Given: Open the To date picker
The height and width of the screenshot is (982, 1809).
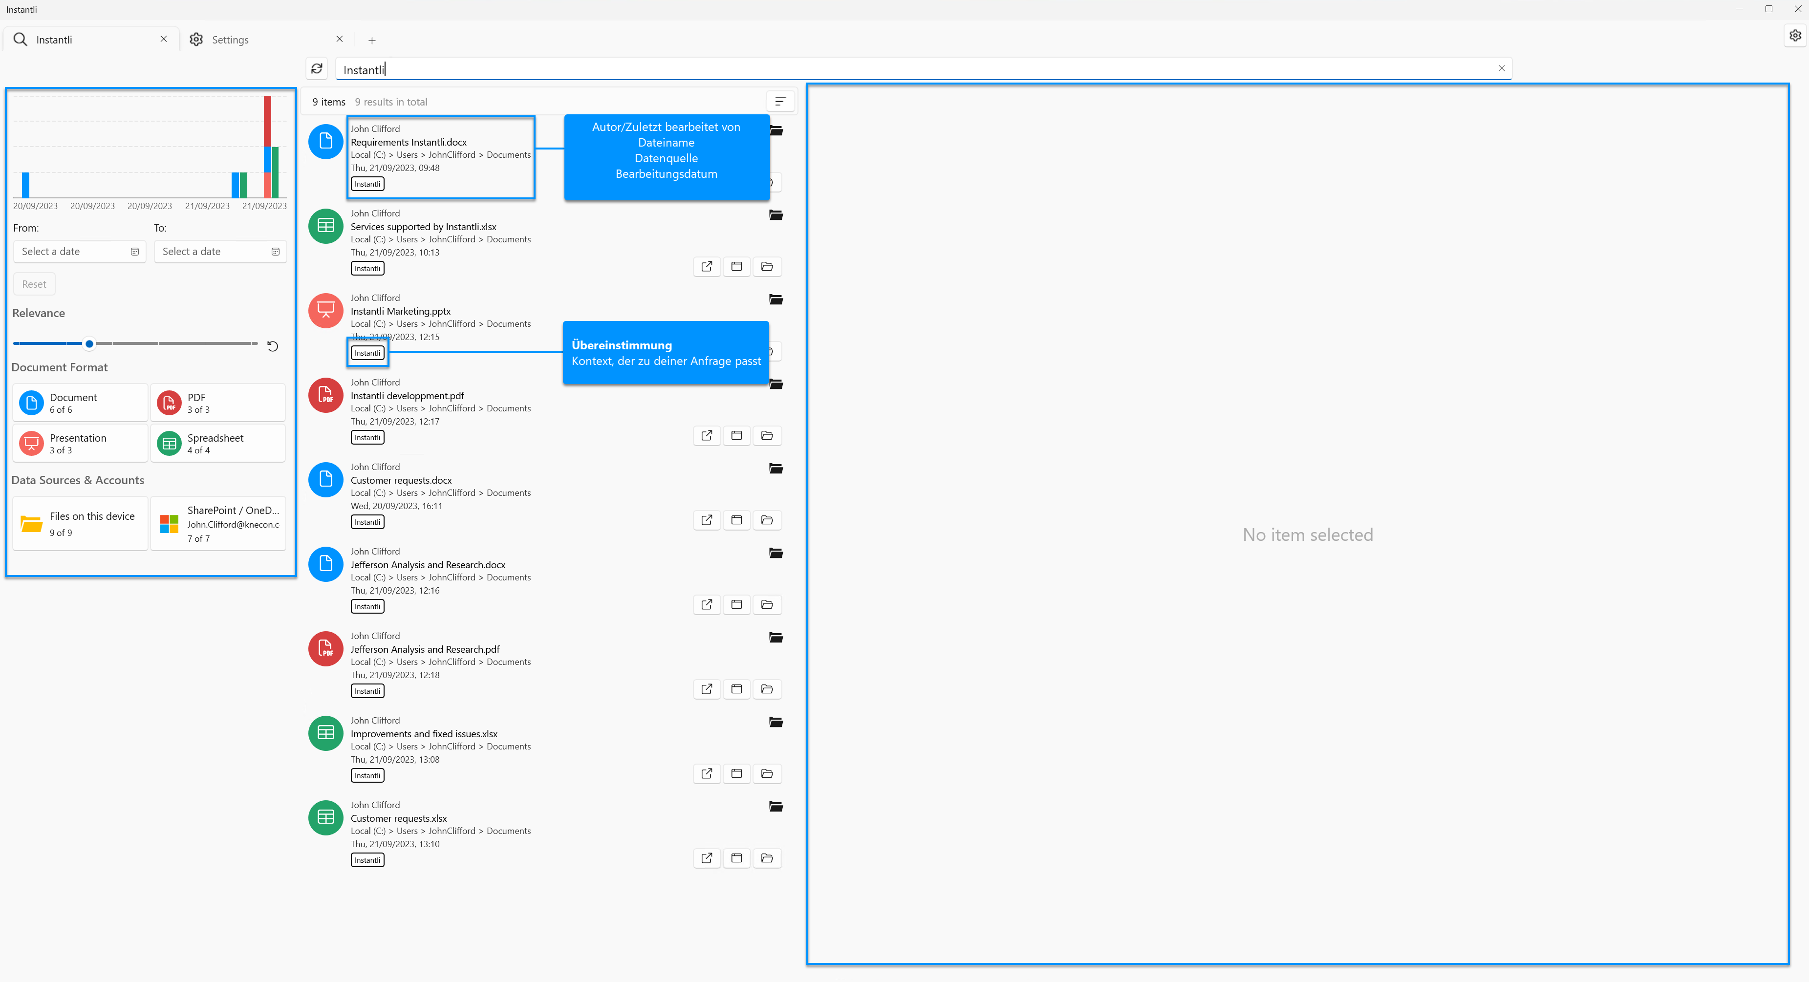Looking at the screenshot, I should 220,251.
